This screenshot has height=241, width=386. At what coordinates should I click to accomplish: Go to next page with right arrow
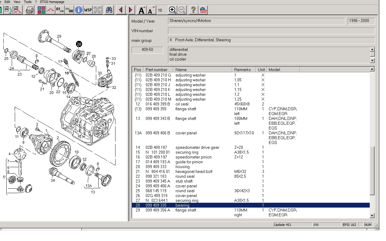[x=130, y=10]
